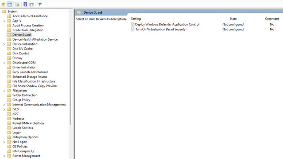
Task: Select Folder Redirection folder
Action: point(25,95)
